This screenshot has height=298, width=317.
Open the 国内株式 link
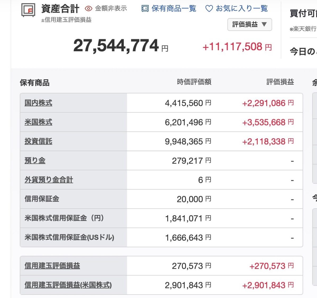click(38, 103)
